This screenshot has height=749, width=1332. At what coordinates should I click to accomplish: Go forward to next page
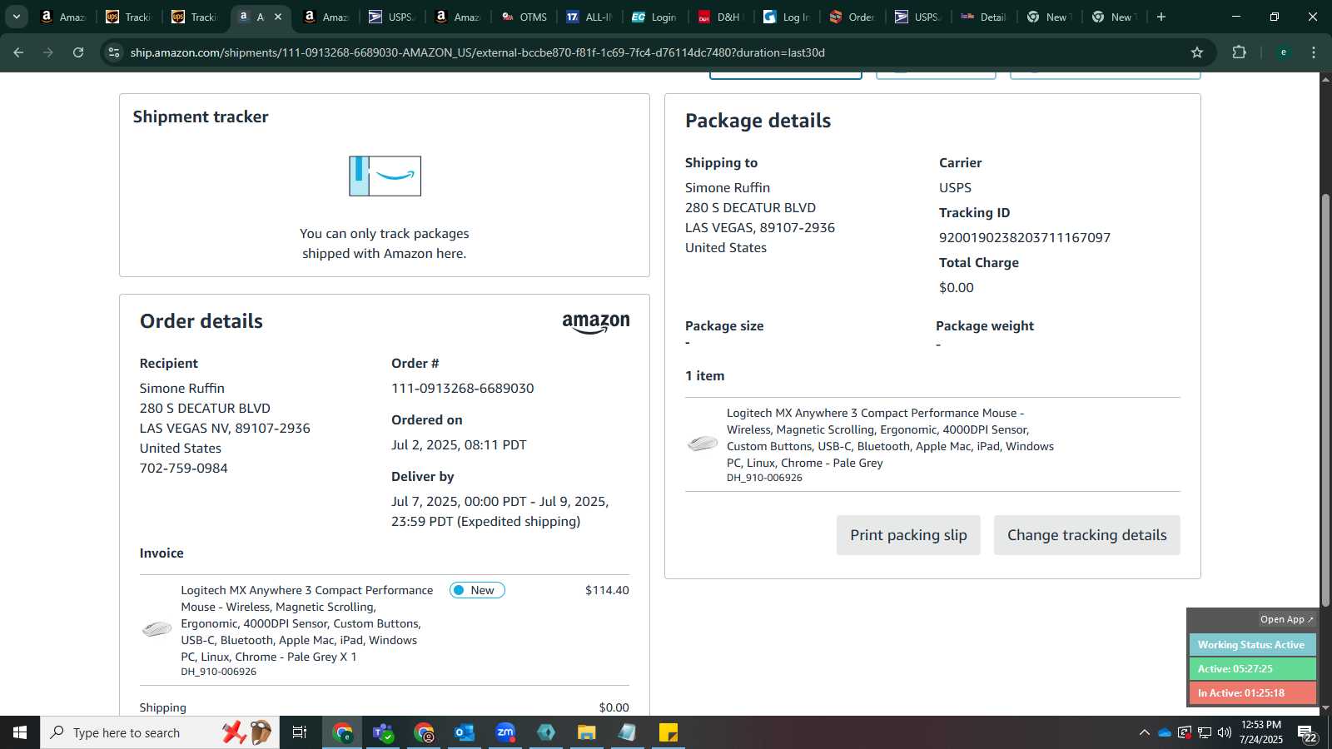48,52
